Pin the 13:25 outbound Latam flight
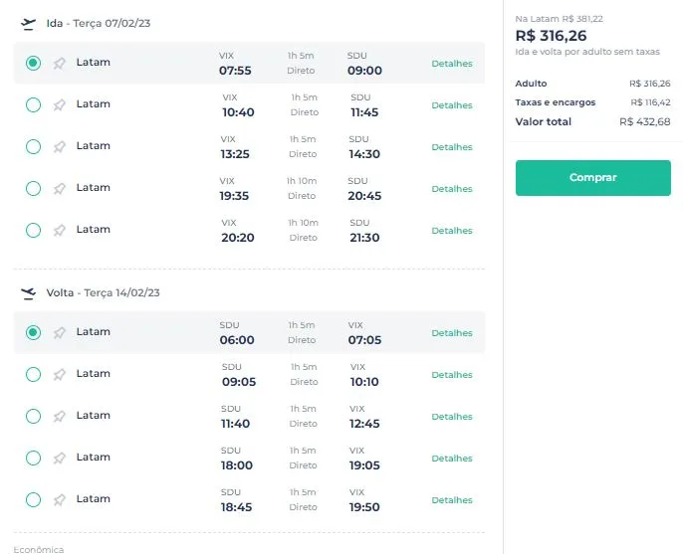683x554 pixels. [60, 147]
